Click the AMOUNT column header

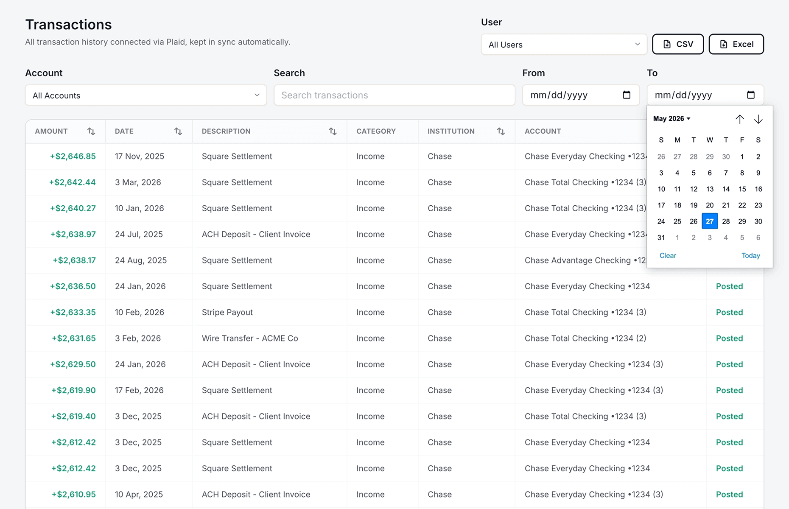(x=51, y=131)
